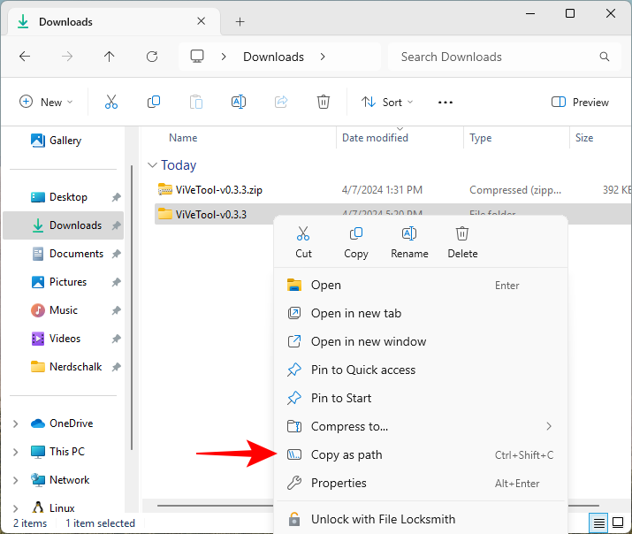Select the ViVeTool-v0.3.3 folder
Image resolution: width=632 pixels, height=534 pixels.
click(210, 214)
